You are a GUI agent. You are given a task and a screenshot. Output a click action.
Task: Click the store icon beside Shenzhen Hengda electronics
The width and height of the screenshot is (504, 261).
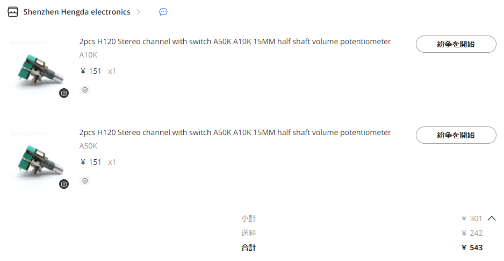tap(13, 12)
